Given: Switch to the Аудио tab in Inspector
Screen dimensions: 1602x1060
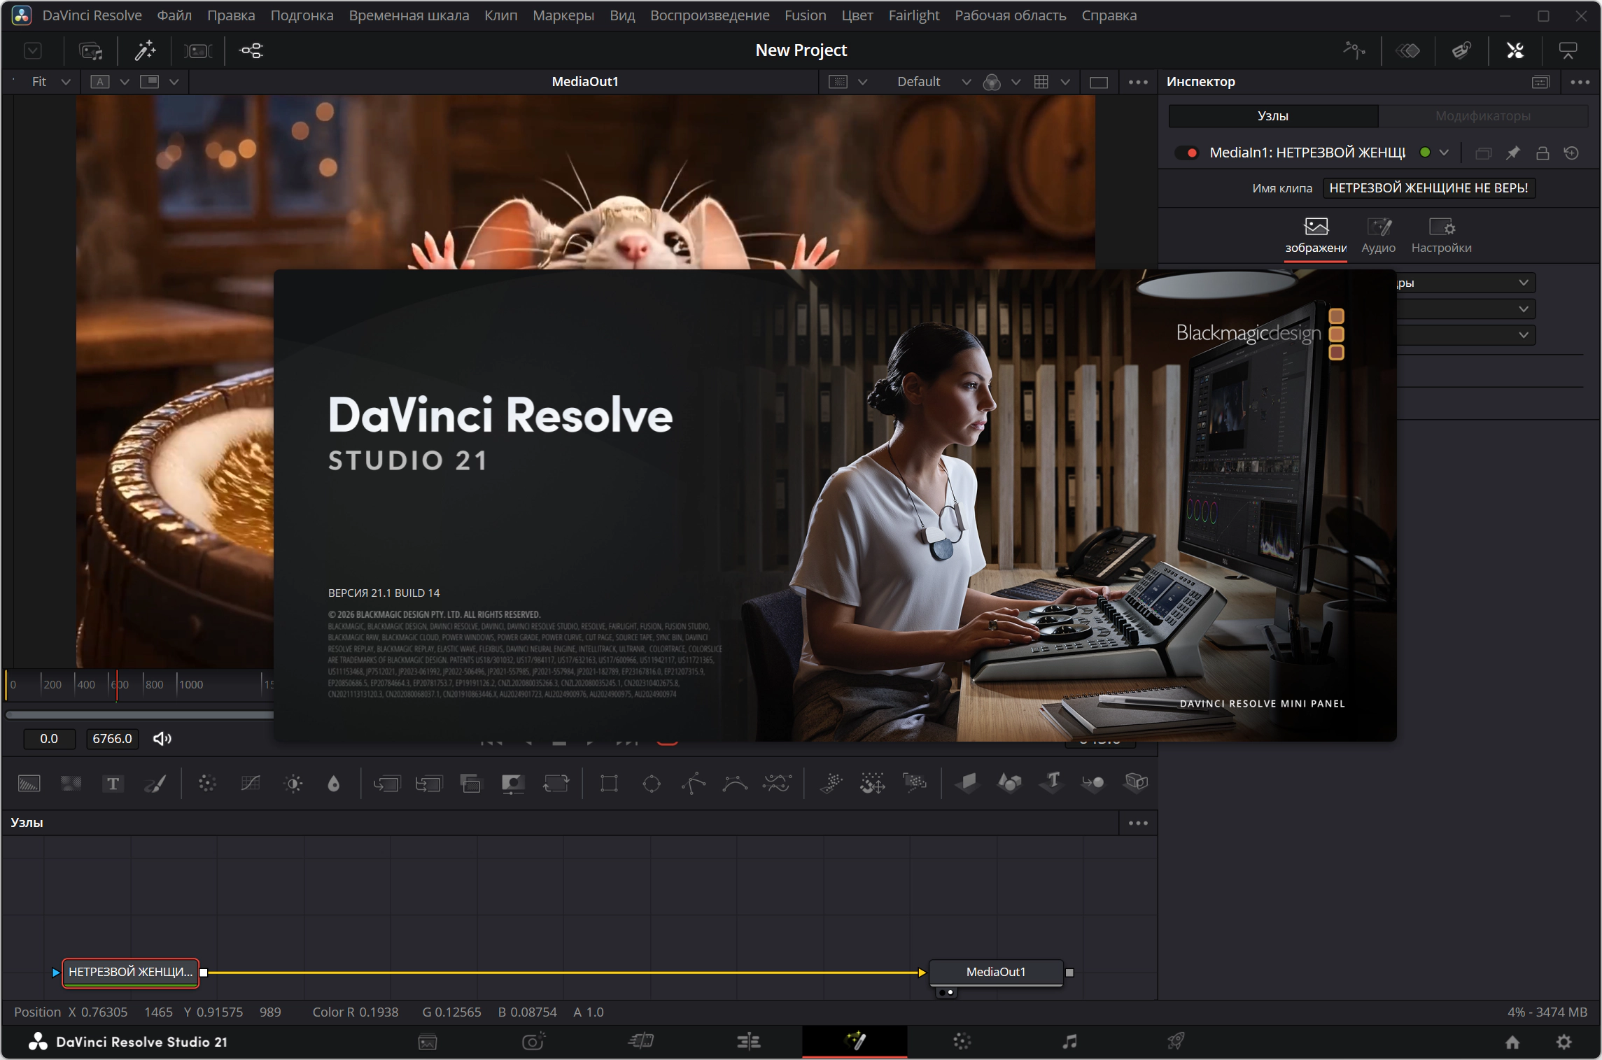Looking at the screenshot, I should click(1378, 236).
